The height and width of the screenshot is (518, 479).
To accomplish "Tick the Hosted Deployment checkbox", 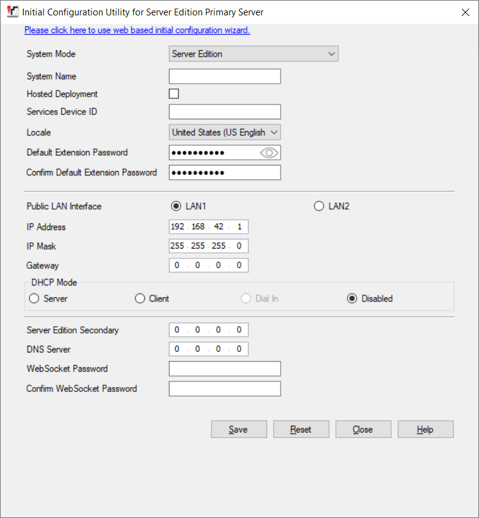I will [x=174, y=94].
